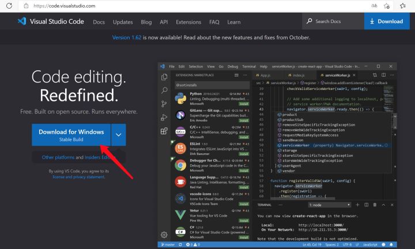
Task: Open the Extensions blocks icon in the activity bar
Action: point(164,131)
